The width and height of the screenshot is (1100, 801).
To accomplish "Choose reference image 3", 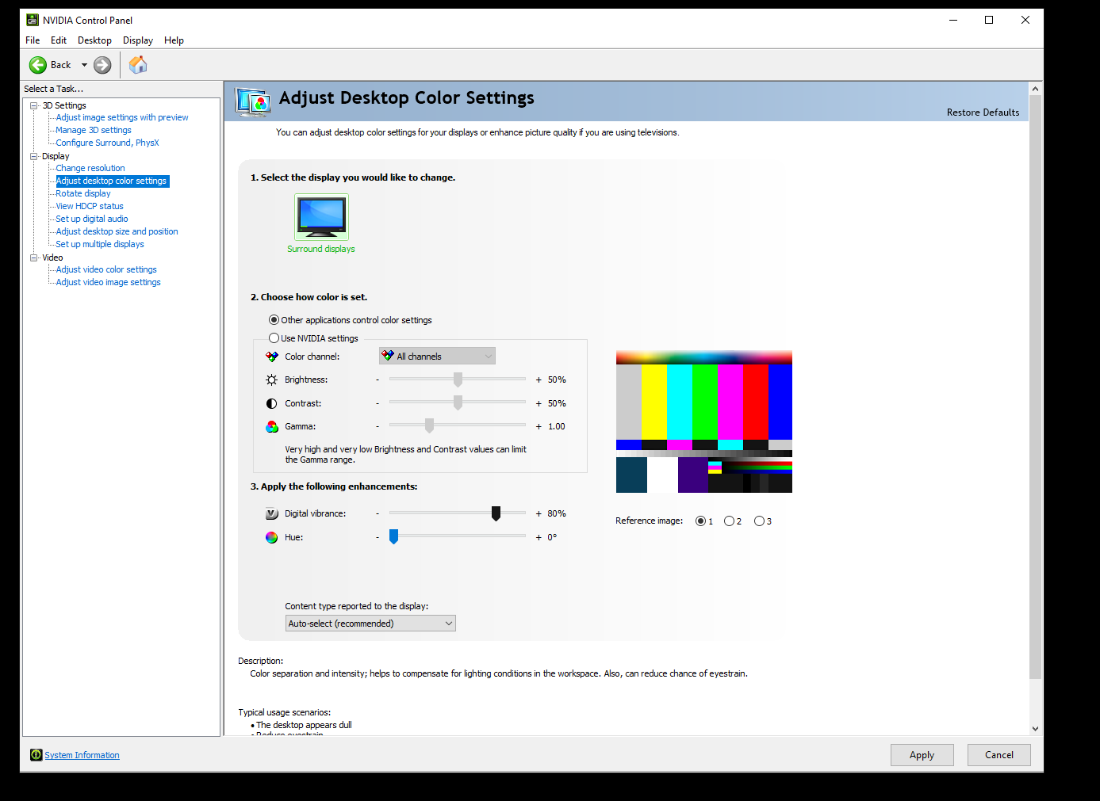I will point(759,521).
